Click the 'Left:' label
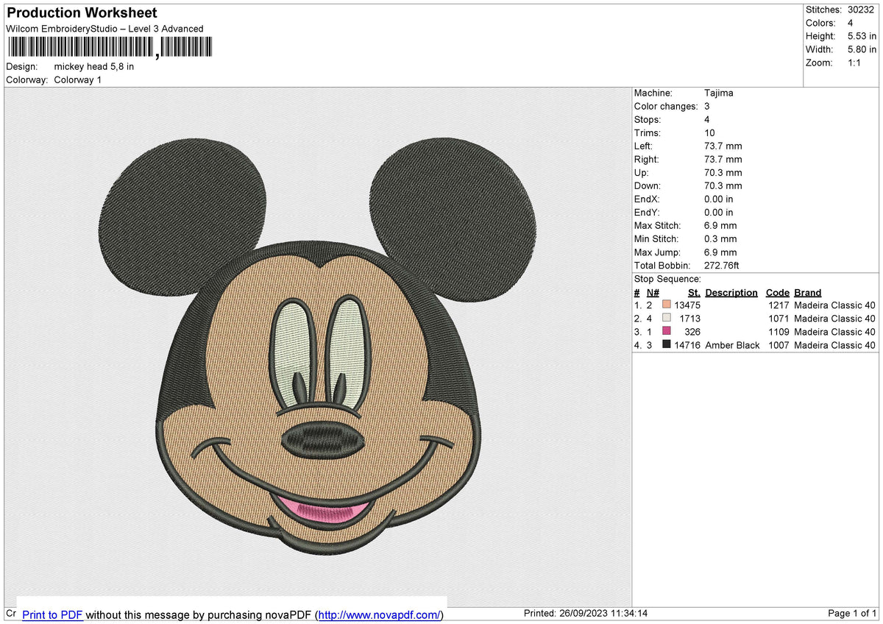 (645, 146)
